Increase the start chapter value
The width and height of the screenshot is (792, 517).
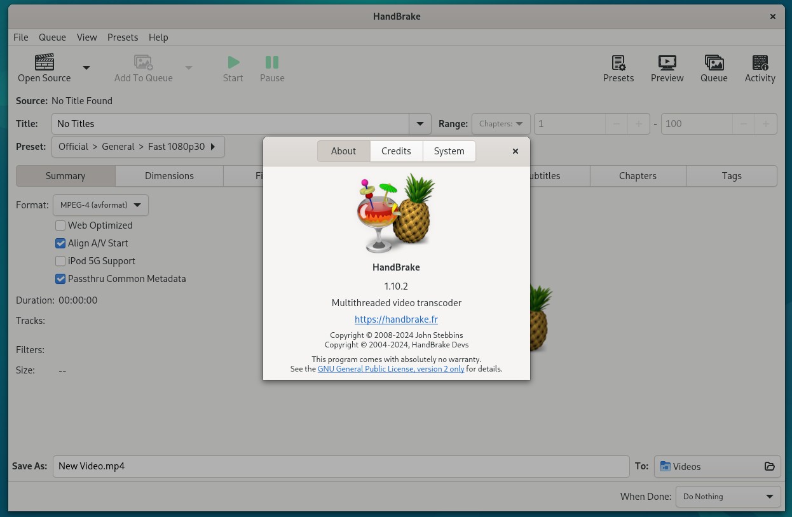(639, 124)
